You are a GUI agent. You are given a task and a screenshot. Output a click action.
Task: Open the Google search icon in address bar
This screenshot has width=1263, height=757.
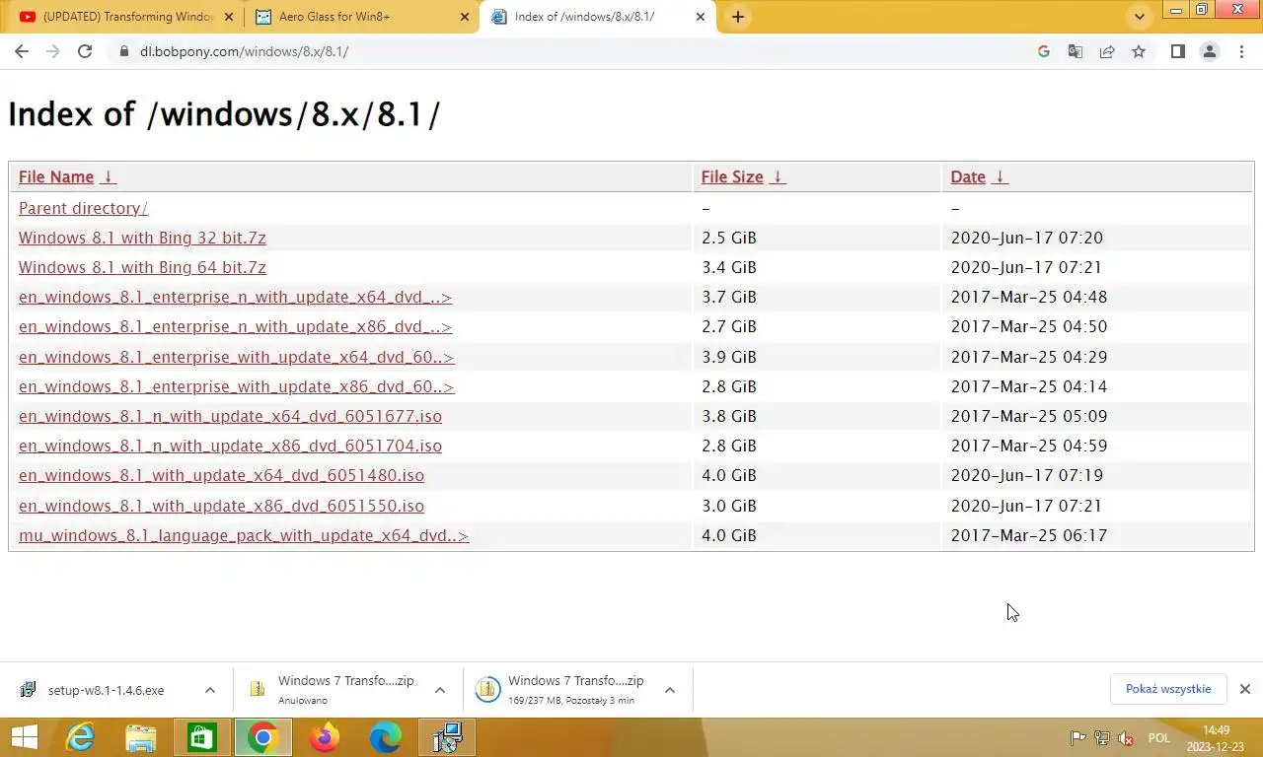[1044, 51]
